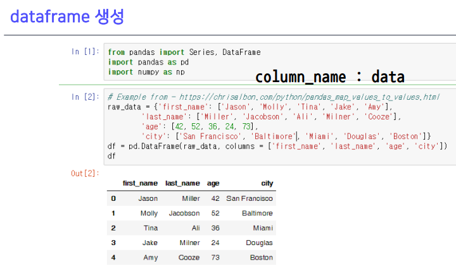
Task: Click the age value 73 cell
Action: tap(215, 257)
